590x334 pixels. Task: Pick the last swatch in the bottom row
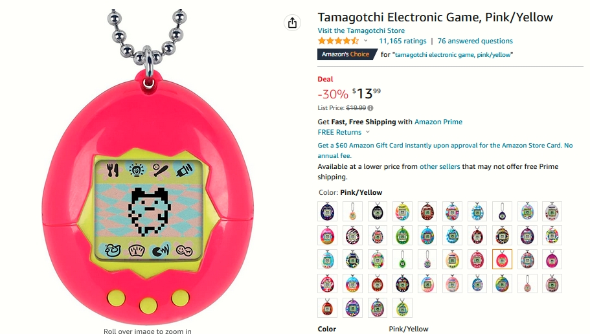coord(402,307)
